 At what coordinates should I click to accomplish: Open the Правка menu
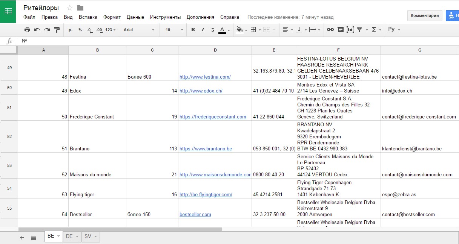pos(49,17)
